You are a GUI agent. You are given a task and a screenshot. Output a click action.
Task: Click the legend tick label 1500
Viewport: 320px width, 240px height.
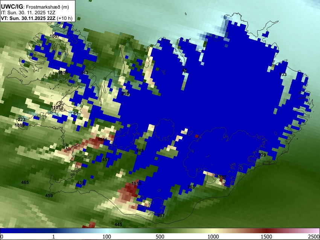coord(267,237)
